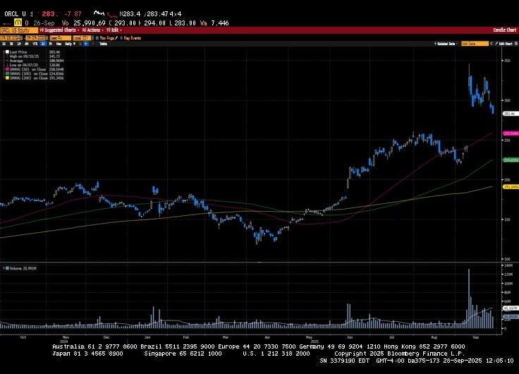
Task: Toggle the Mov Avgs checkbox
Action: coord(97,37)
